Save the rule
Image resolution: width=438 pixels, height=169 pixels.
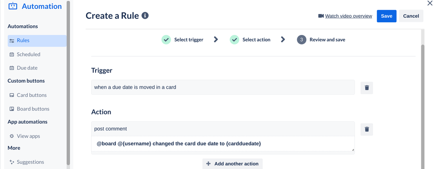tap(387, 16)
